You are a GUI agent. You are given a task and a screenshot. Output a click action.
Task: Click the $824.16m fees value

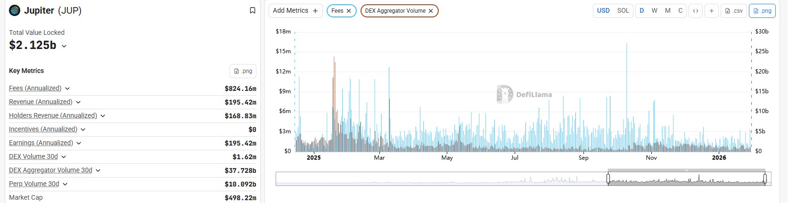[240, 89]
